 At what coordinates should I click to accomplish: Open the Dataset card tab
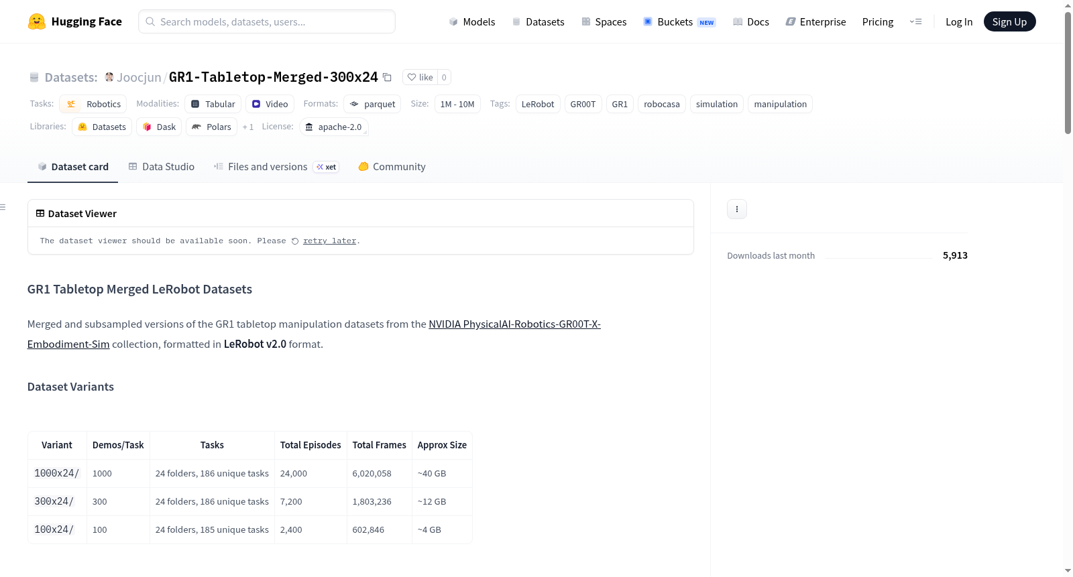click(x=72, y=167)
